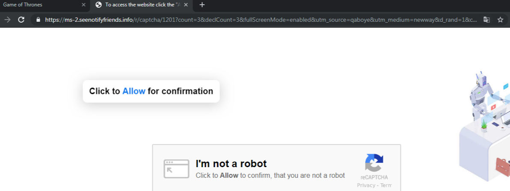Open the Terms link under reCAPTCHA
The width and height of the screenshot is (510, 191).
(386, 185)
